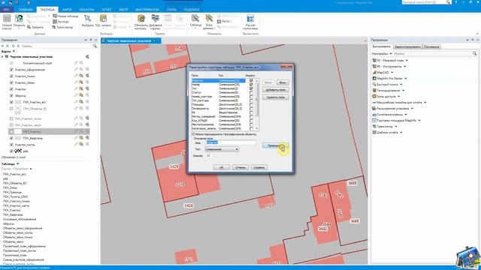Click the X delete icon in Проводник toolbar
Viewport: 481px width, 270px height.
point(8,46)
